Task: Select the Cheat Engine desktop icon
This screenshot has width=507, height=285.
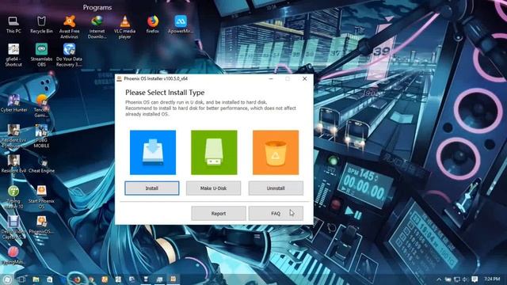Action: pos(41,164)
